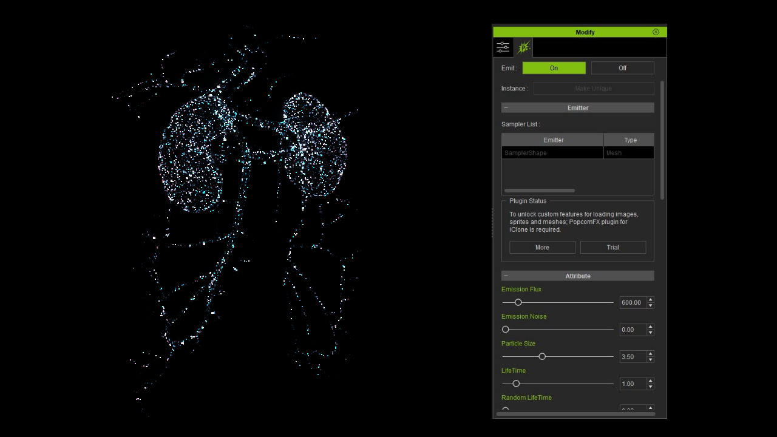Collapse the Emitter section
The width and height of the screenshot is (777, 437).
(x=506, y=108)
